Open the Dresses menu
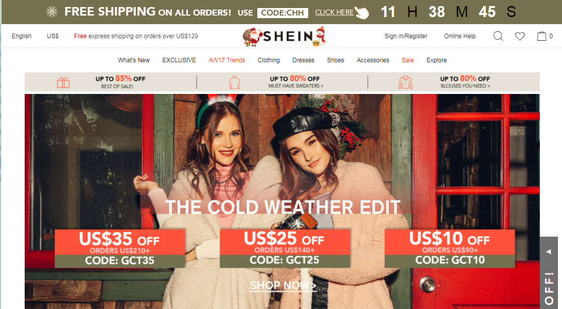The width and height of the screenshot is (562, 309). pos(303,60)
